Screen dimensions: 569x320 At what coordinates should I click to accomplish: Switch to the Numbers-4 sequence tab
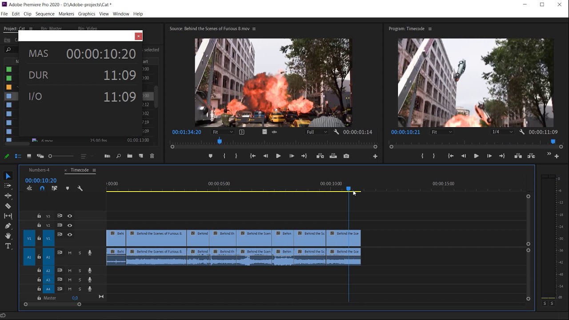coord(39,170)
